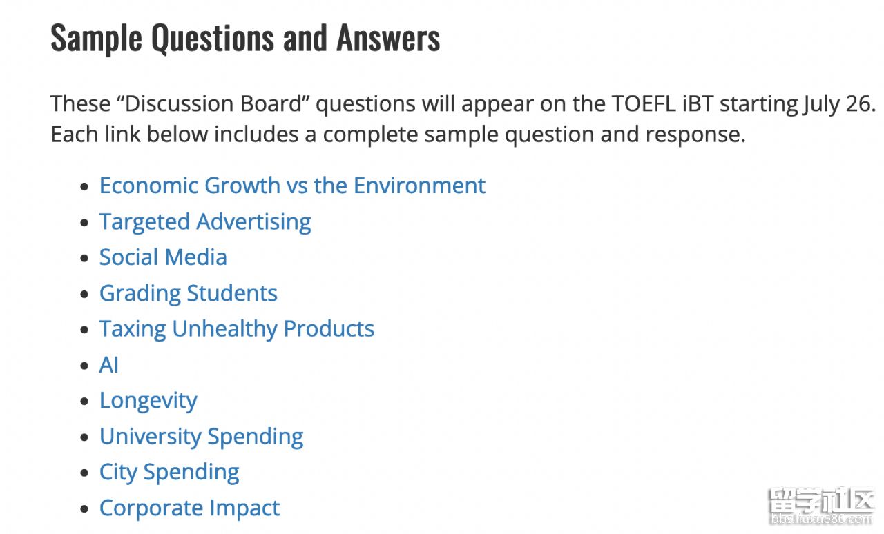Click the Targeted Advertising sample link
Viewport: 884px width, 534px height.
coord(205,221)
